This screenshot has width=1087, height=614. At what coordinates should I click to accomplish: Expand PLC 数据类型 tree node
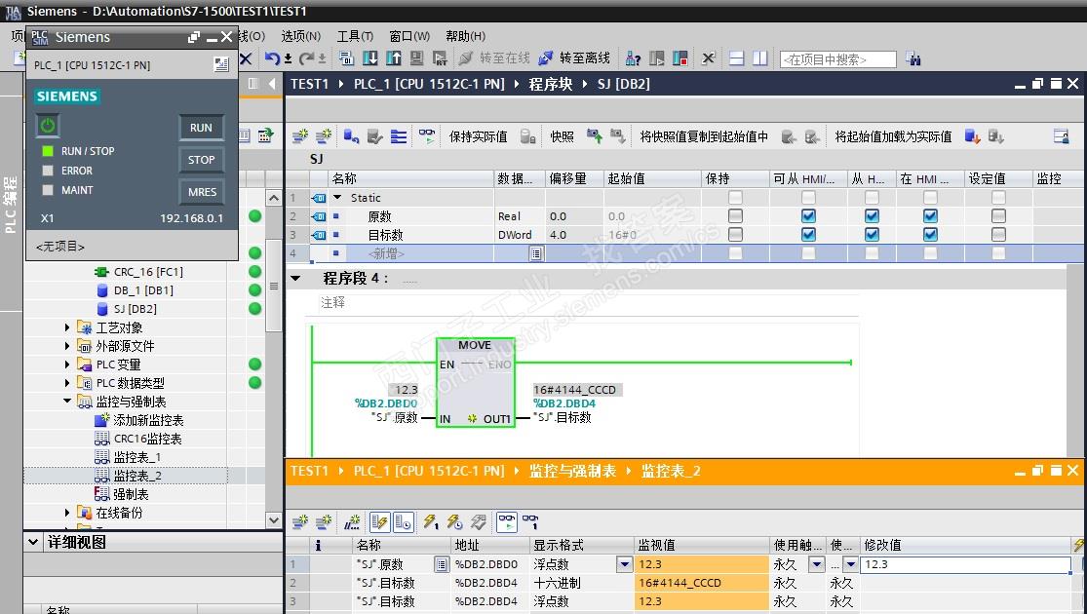click(67, 383)
